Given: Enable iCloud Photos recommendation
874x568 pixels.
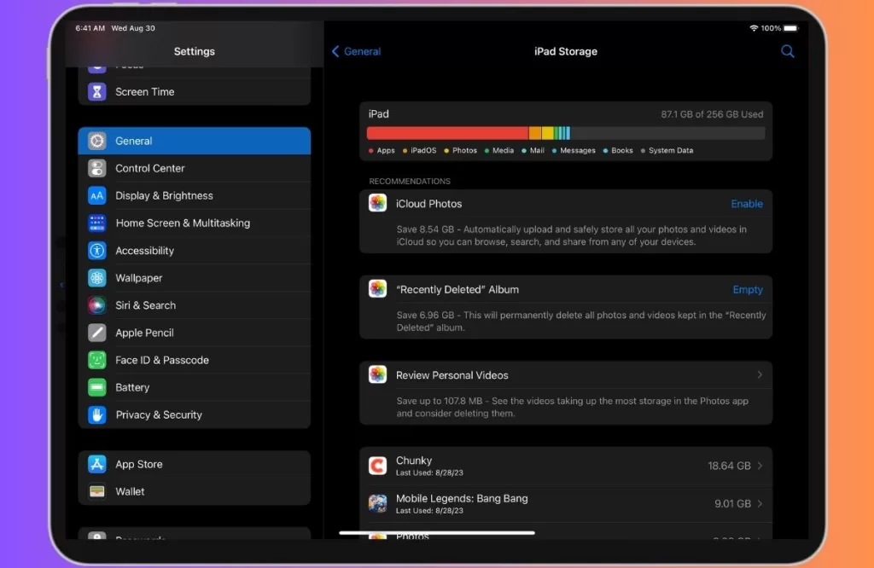Looking at the screenshot, I should [746, 204].
